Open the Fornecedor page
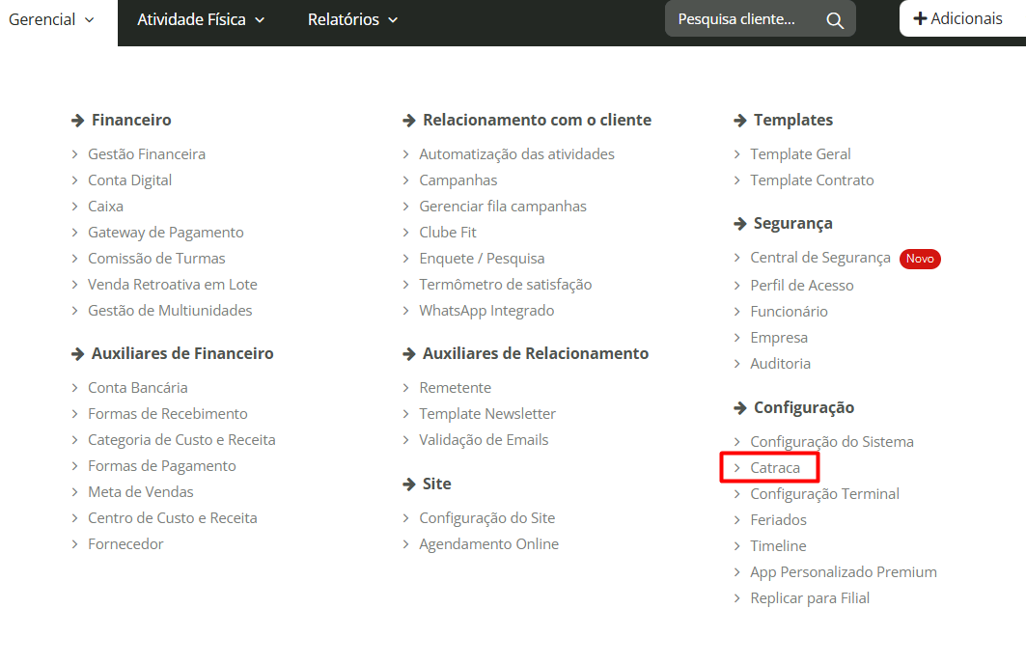This screenshot has width=1026, height=664. pos(125,544)
